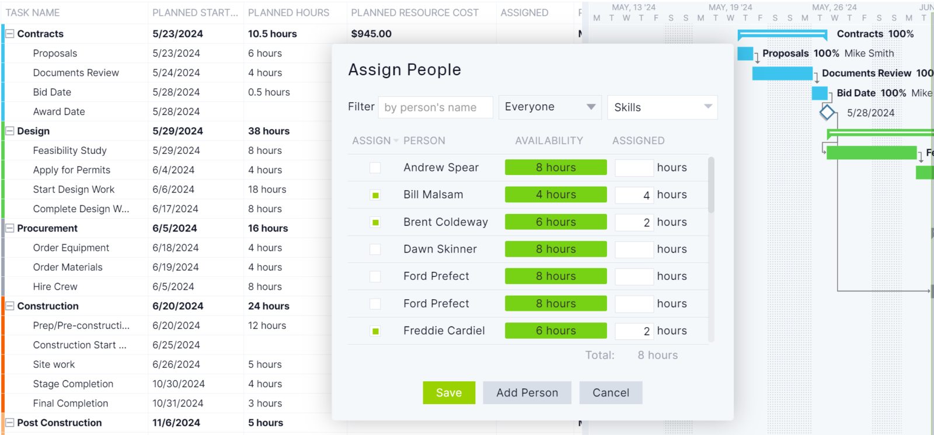This screenshot has width=934, height=435.
Task: Click the Add Person button
Action: tap(527, 393)
